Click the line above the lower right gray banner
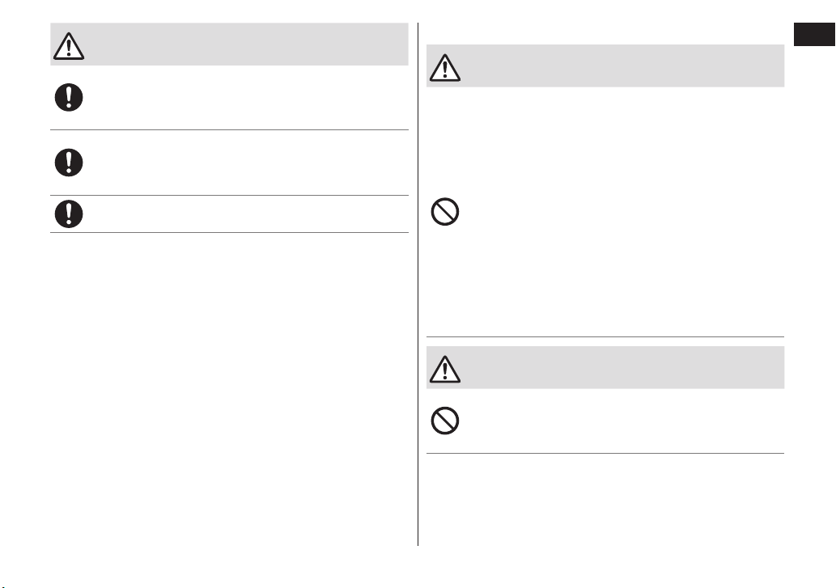This screenshot has height=588, width=836. click(x=605, y=337)
